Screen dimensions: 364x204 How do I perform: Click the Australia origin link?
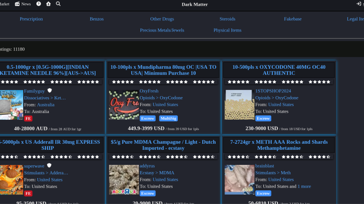(x=46, y=105)
